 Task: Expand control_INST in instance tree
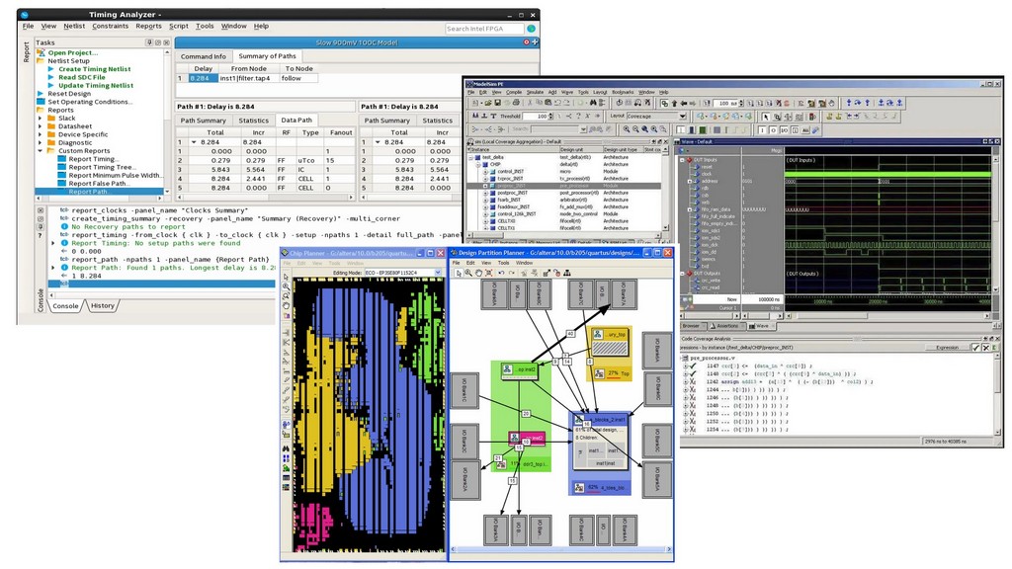point(485,172)
